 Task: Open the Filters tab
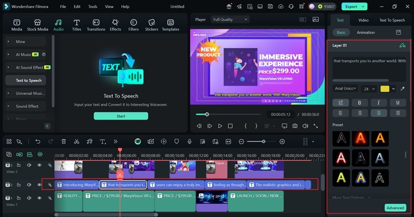coord(134,25)
